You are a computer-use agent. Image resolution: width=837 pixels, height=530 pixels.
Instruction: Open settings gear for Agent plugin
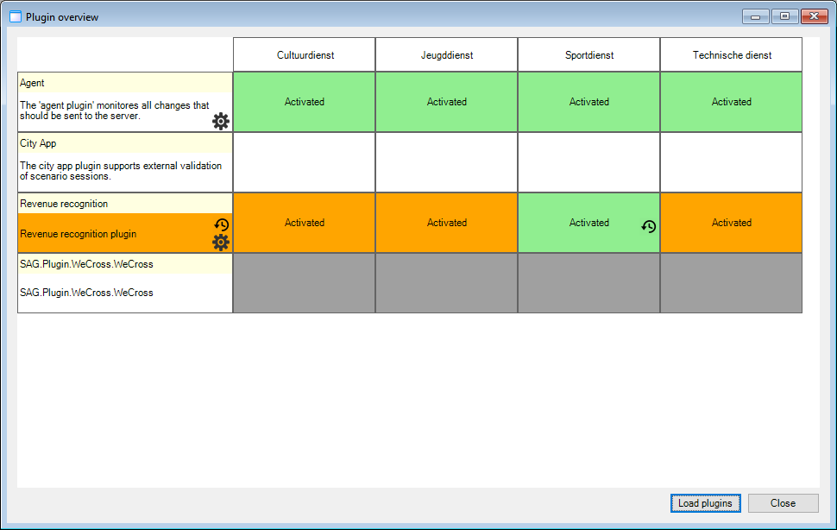[x=221, y=121]
